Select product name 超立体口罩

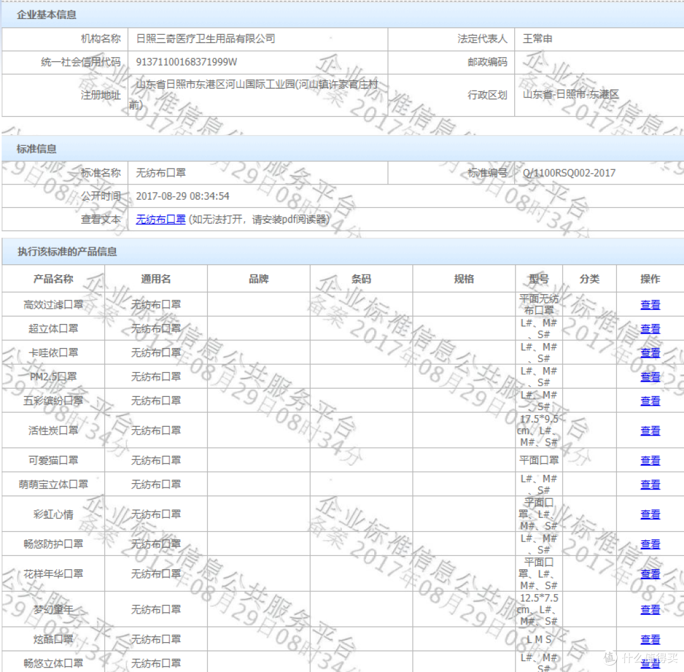[x=53, y=329]
